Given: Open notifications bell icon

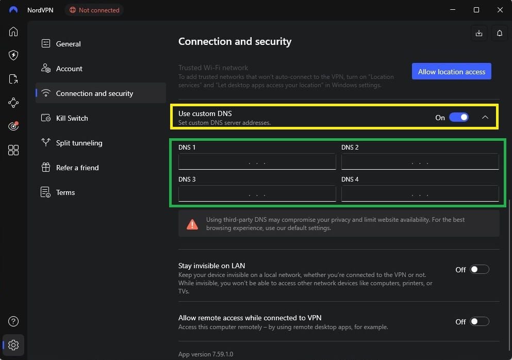Looking at the screenshot, I should pyautogui.click(x=500, y=33).
